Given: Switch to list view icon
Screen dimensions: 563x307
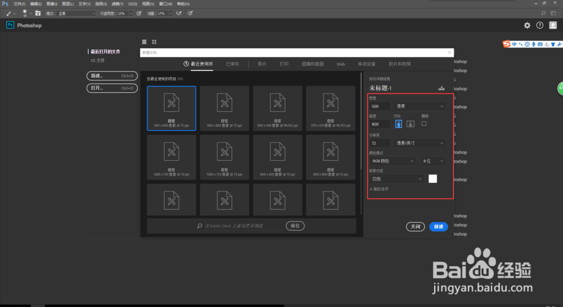Looking at the screenshot, I should (x=144, y=42).
